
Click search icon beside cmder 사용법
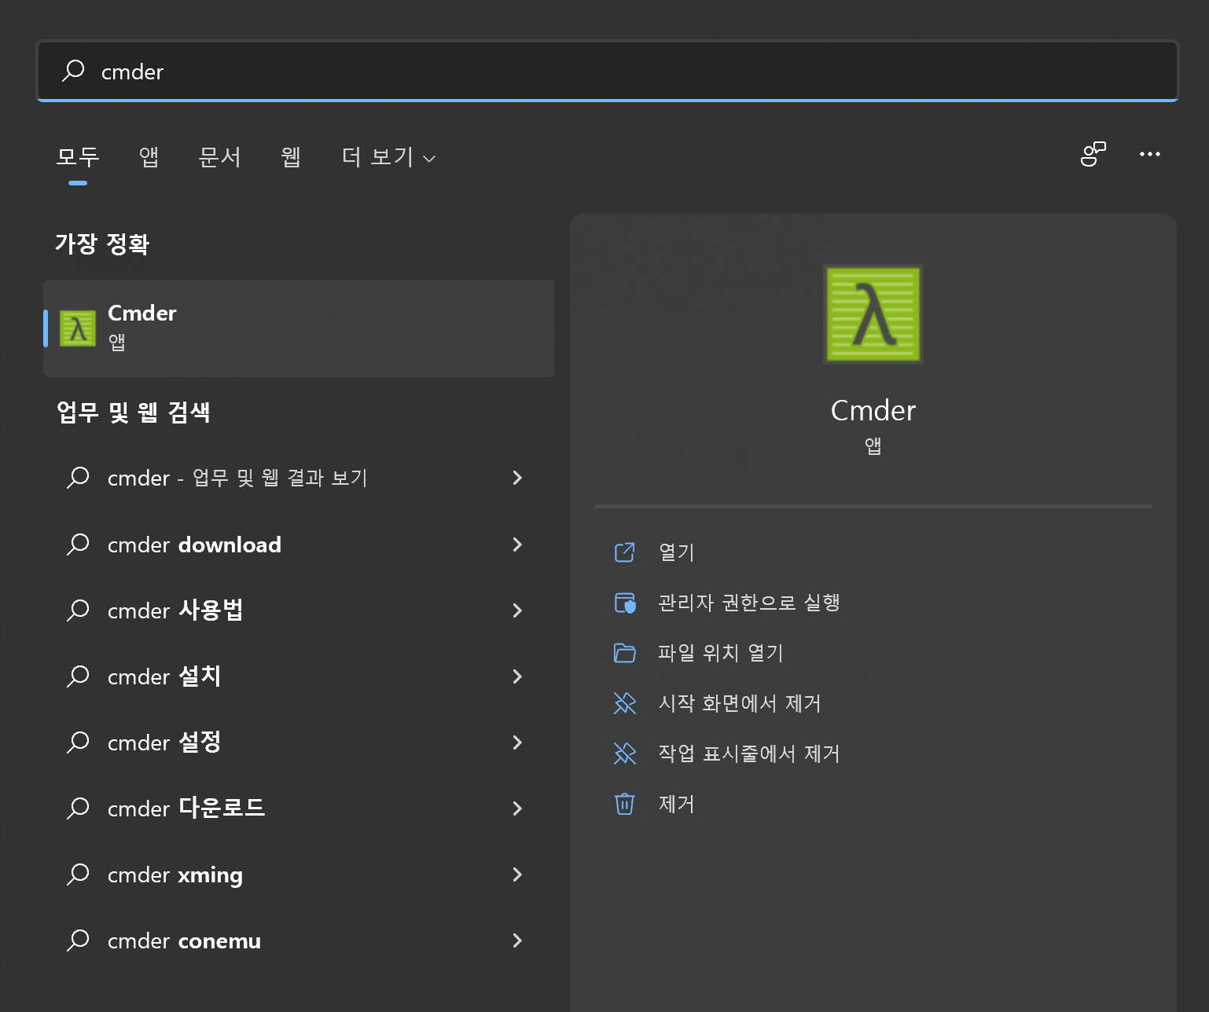[78, 610]
